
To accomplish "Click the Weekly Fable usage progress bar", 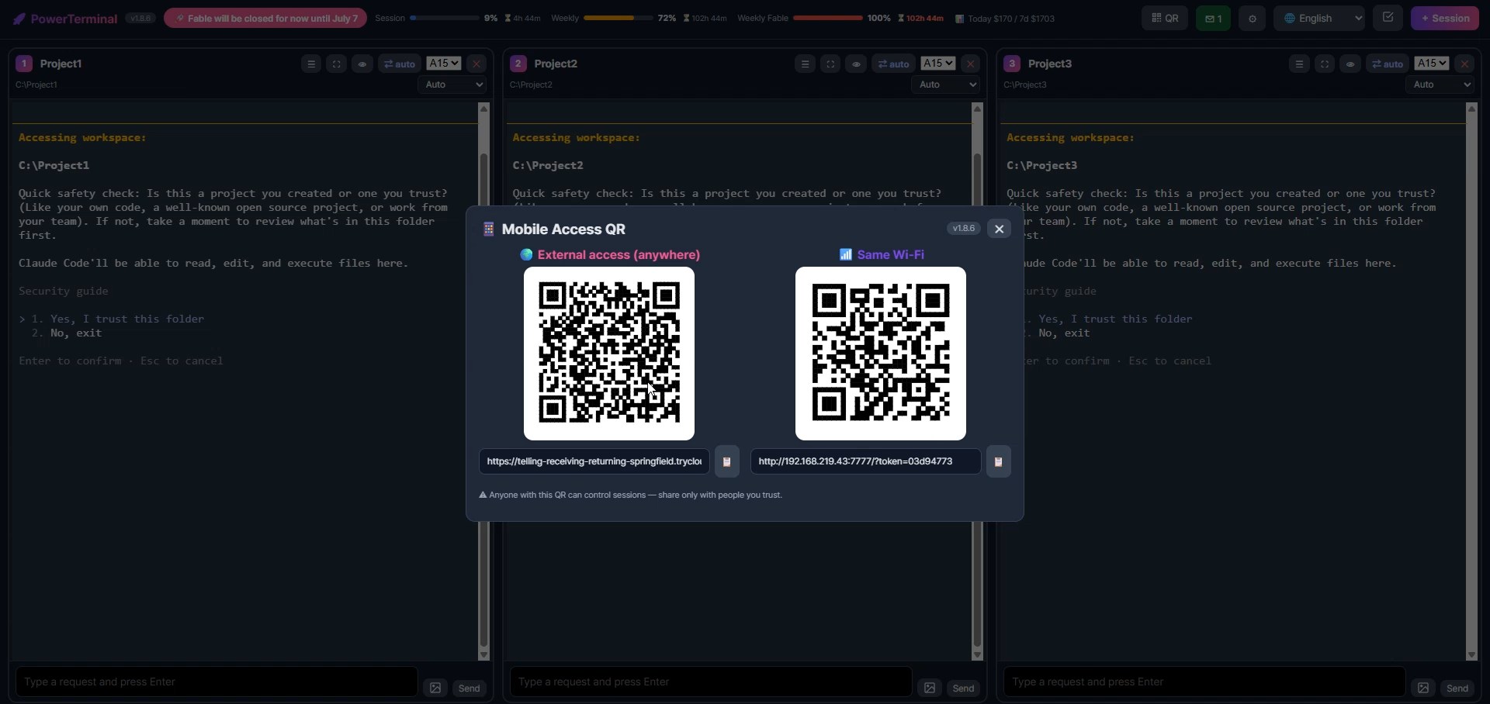I will coord(827,18).
